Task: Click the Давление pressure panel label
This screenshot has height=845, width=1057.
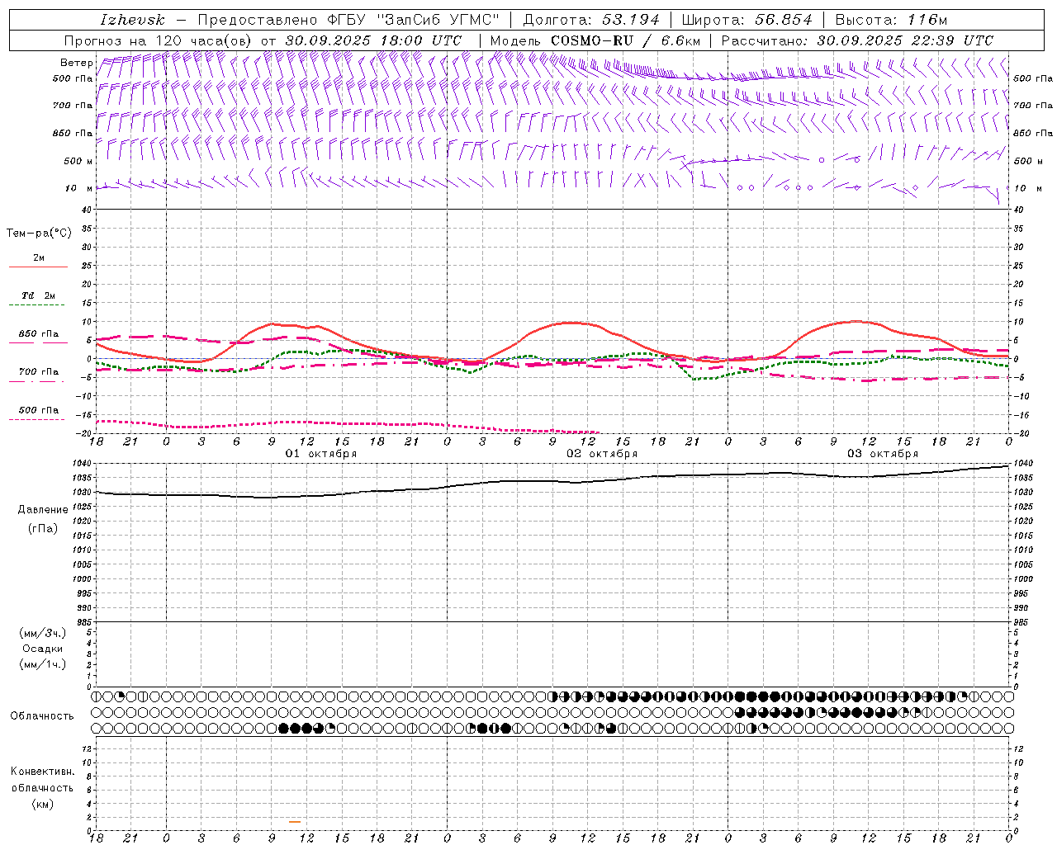Action: click(42, 510)
